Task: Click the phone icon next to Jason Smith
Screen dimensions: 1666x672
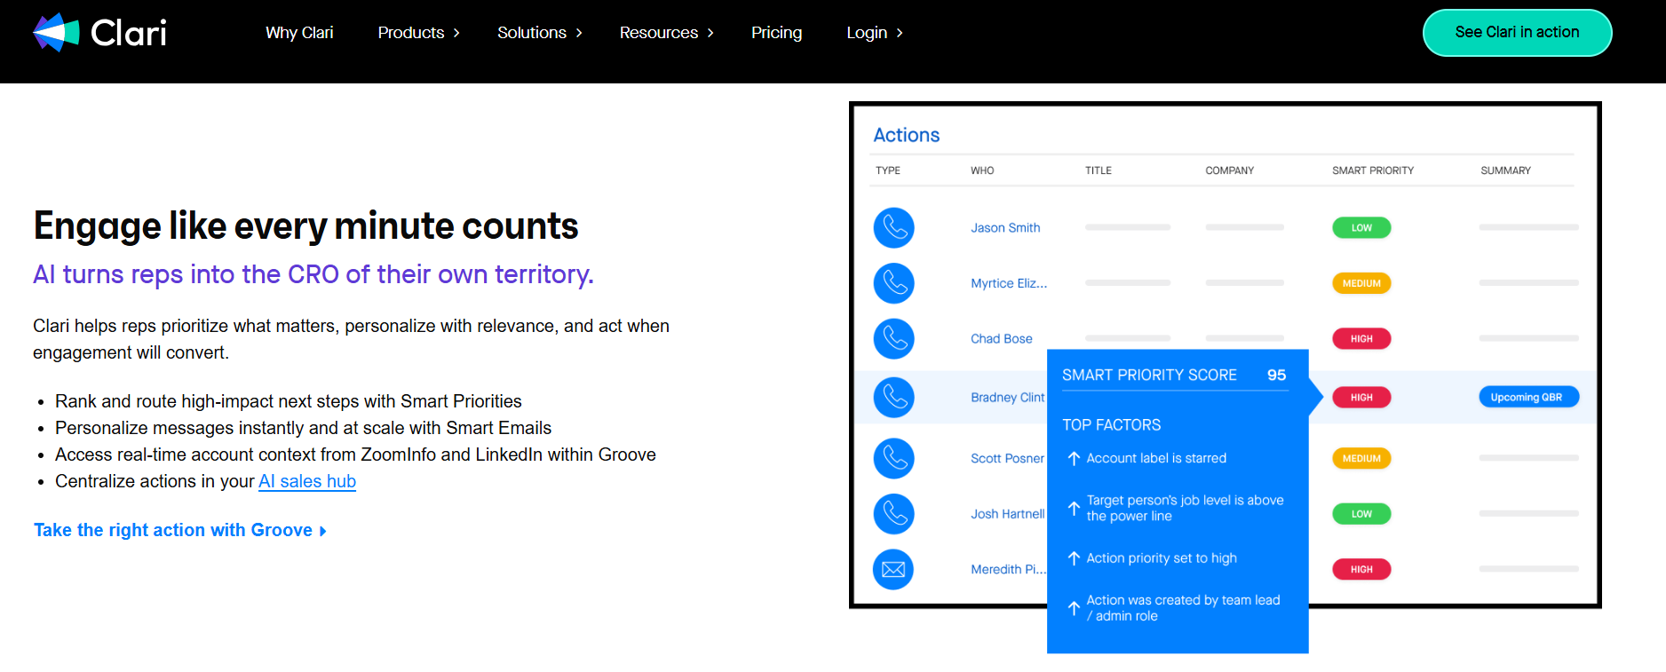Action: coord(893,228)
